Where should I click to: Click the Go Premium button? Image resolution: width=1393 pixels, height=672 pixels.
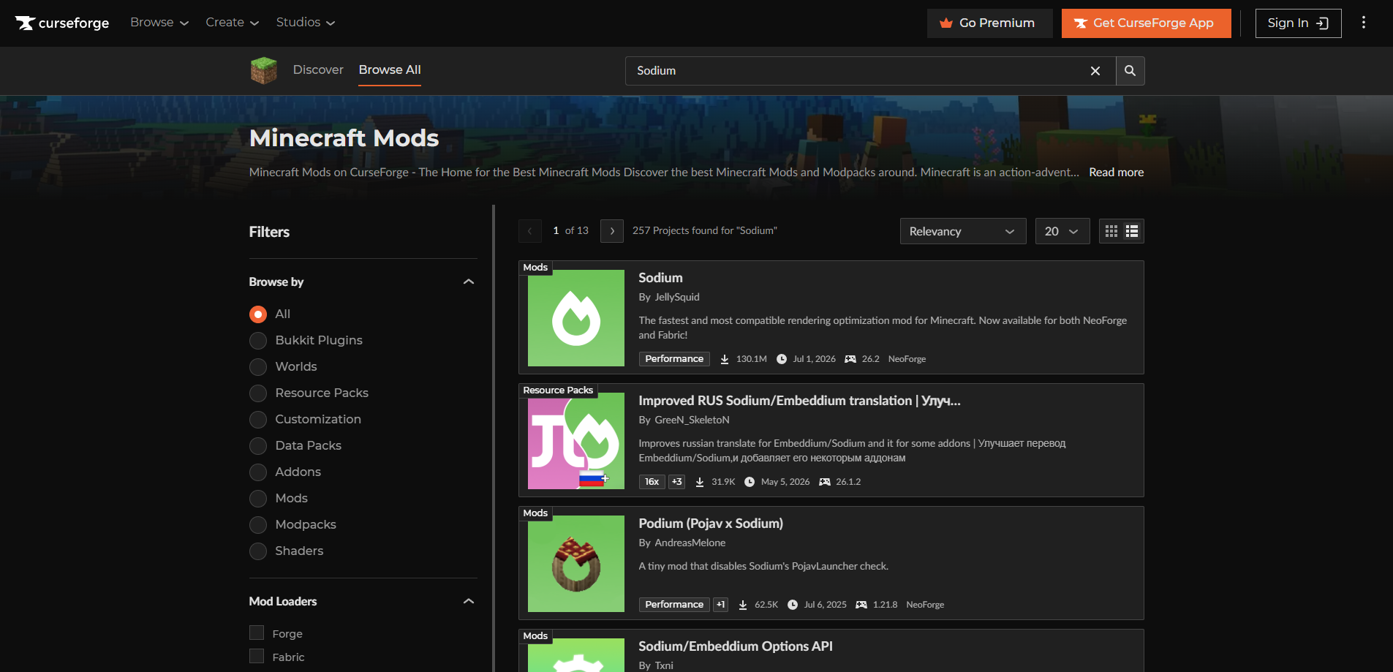[990, 23]
